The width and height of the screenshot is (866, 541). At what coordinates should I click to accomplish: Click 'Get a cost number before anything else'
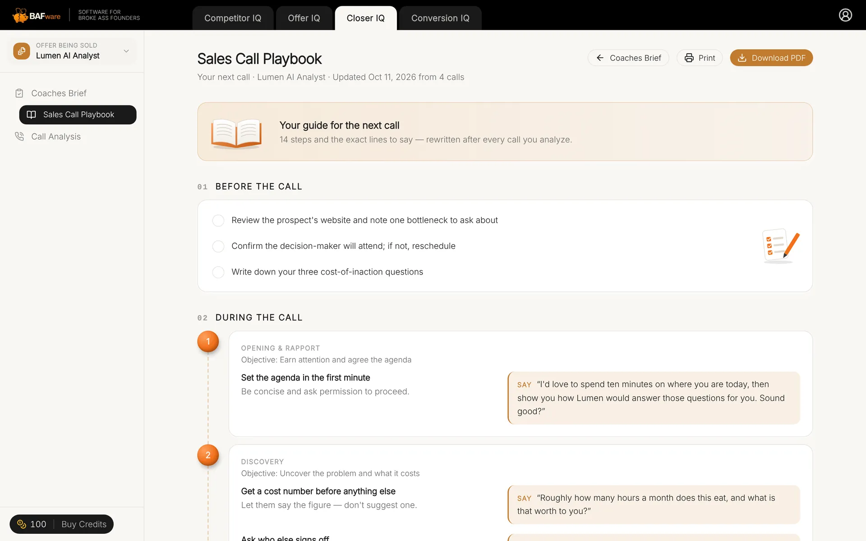pos(318,491)
